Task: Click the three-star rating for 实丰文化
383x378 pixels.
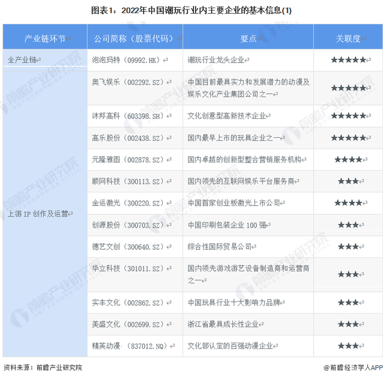Action: (x=348, y=303)
